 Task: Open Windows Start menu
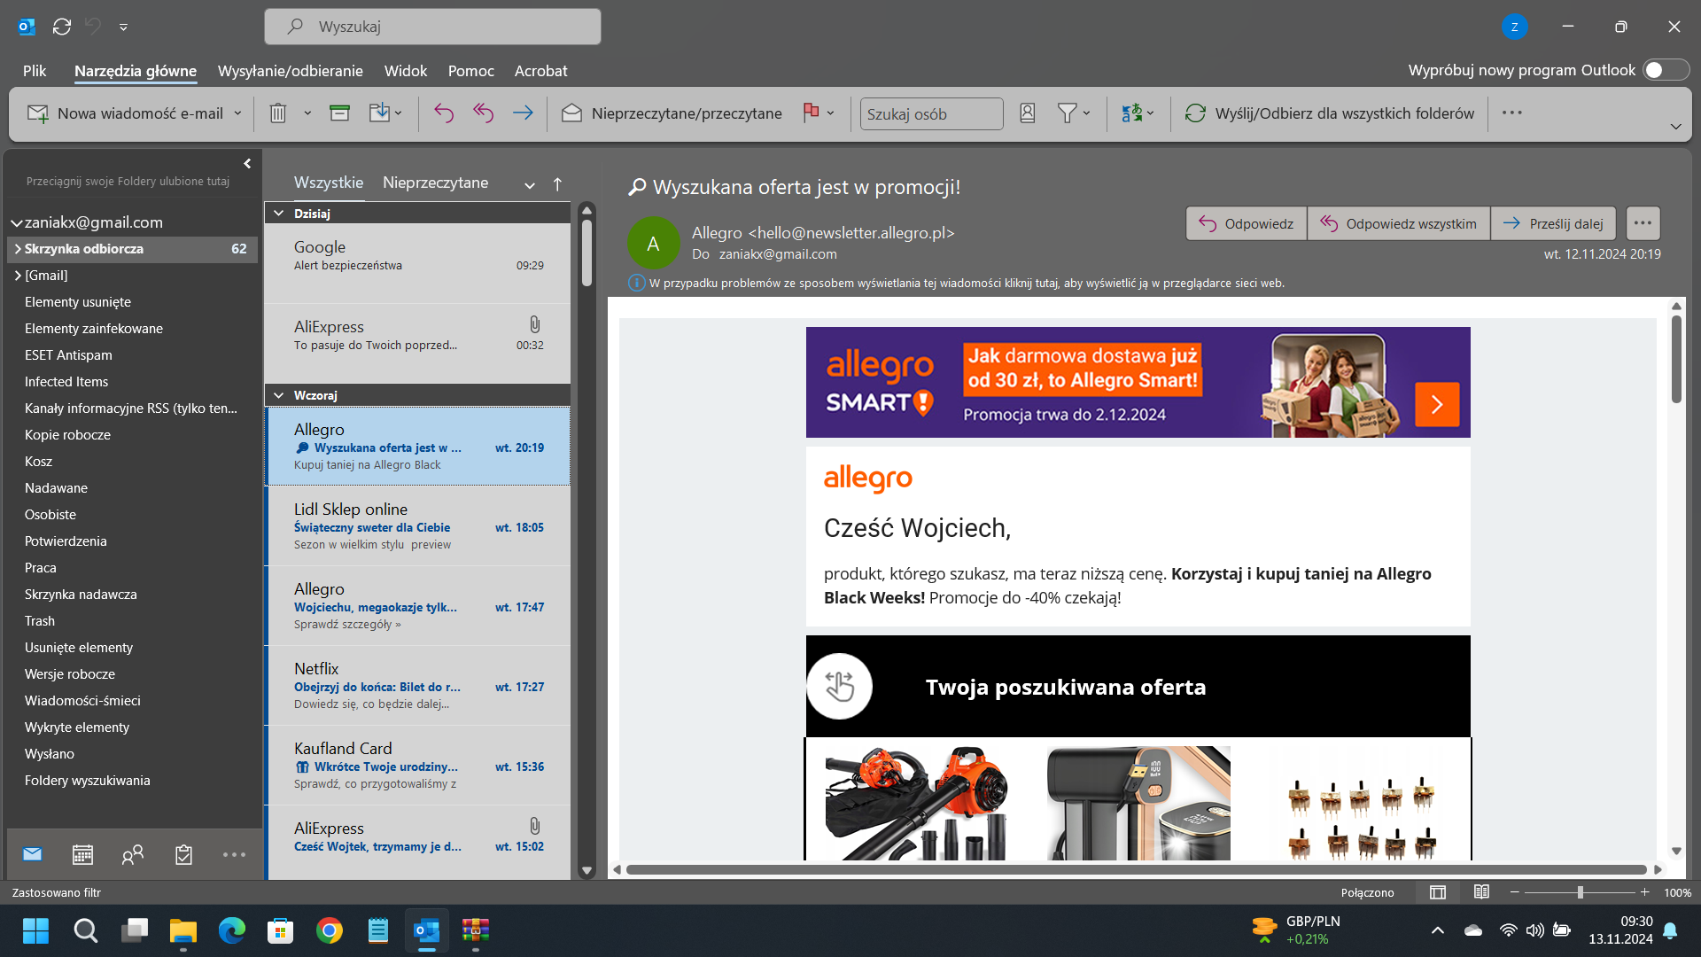pyautogui.click(x=36, y=930)
